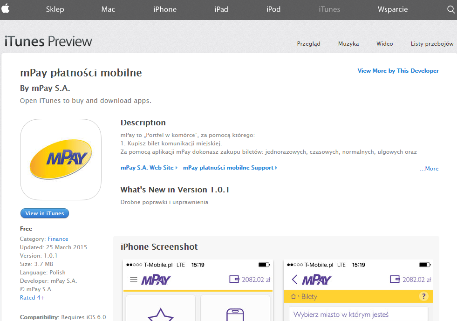Click question mark help icon
457x321 pixels.
pos(423,296)
